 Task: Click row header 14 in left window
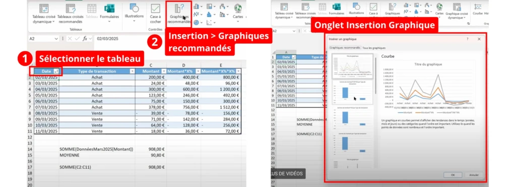(x=30, y=149)
